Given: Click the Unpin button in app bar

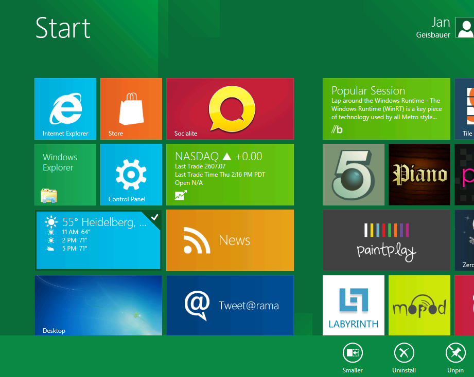Looking at the screenshot, I should click(x=455, y=357).
